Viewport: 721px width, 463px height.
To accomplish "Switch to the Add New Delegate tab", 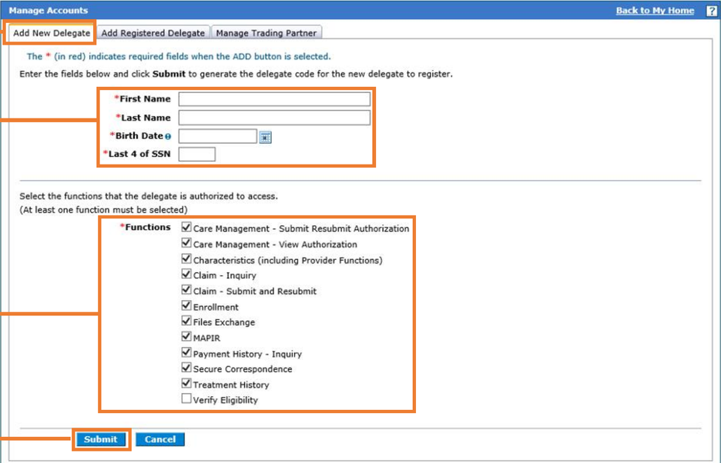I will pos(52,33).
